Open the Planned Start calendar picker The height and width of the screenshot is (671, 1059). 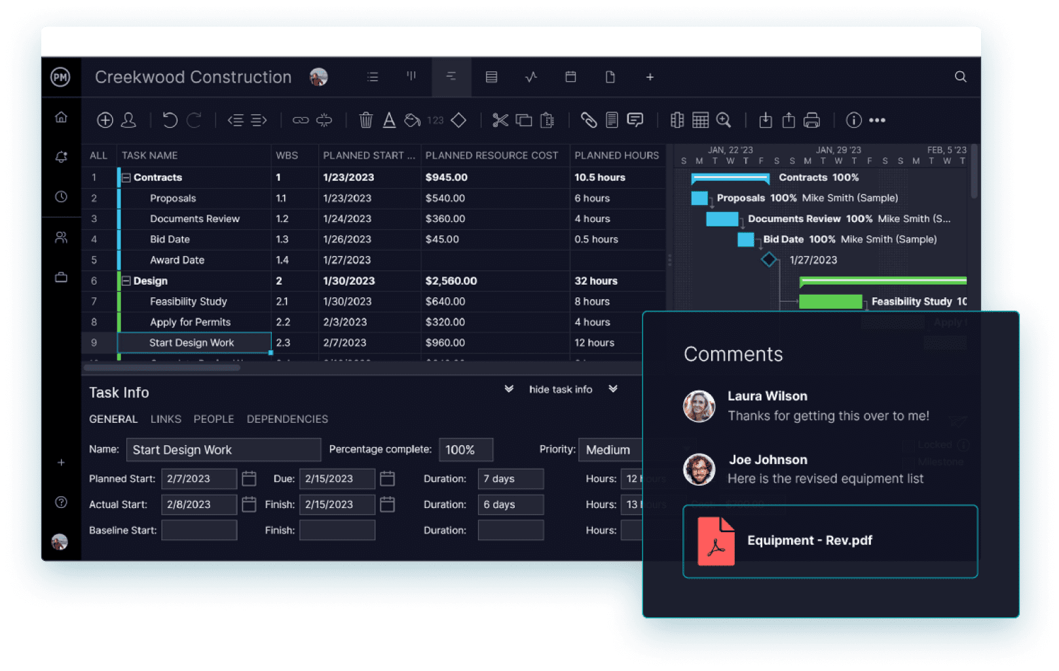coord(249,479)
